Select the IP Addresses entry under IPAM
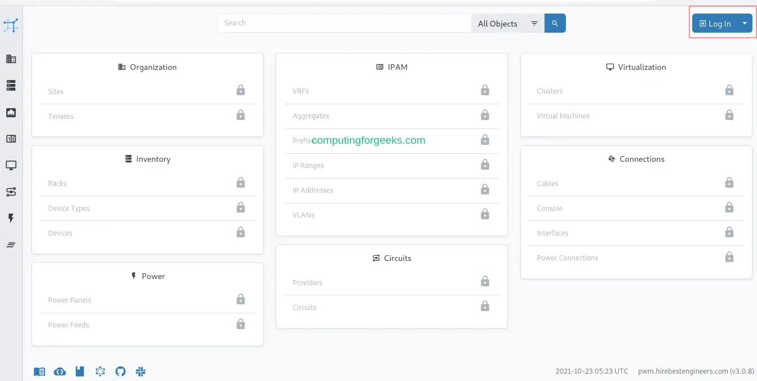The width and height of the screenshot is (757, 381). click(313, 190)
